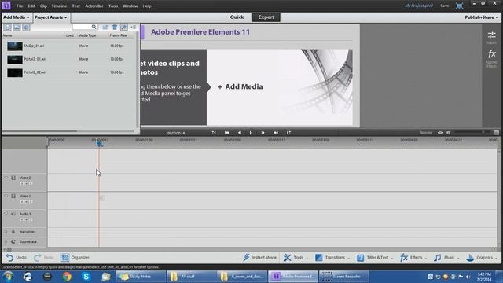This screenshot has width=503, height=283.
Task: Open the Project Assets dropdown
Action: point(50,17)
